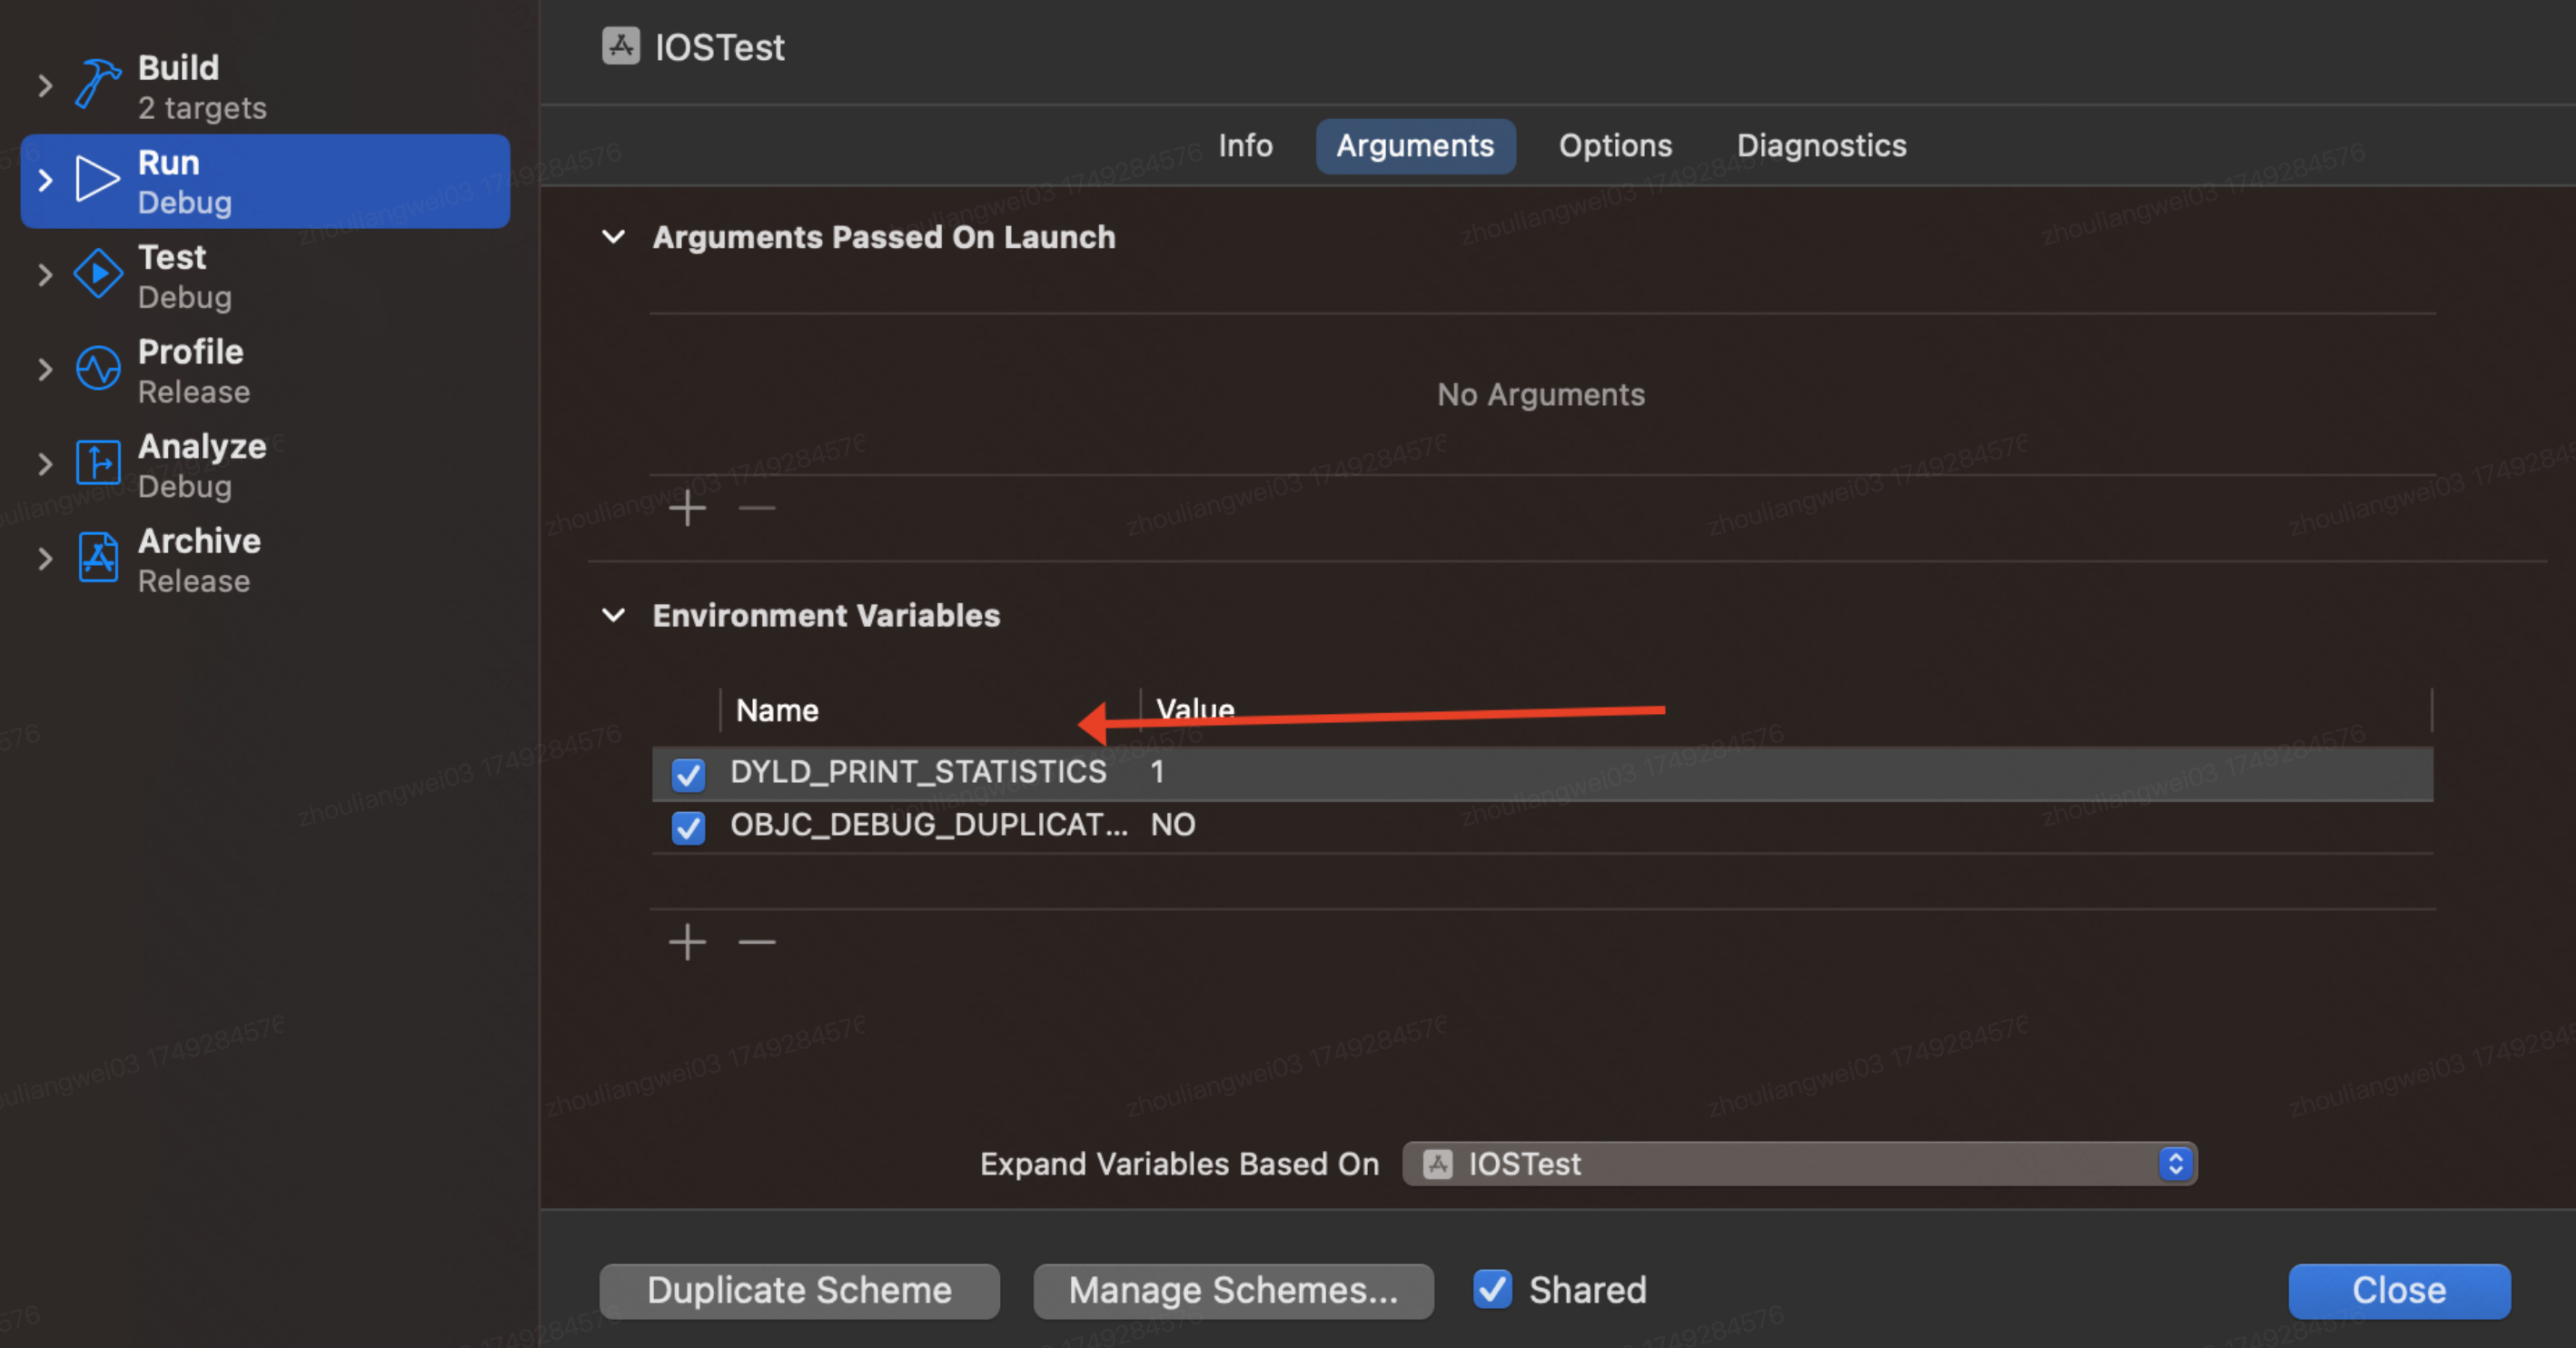Uncheck the OBJC_DEBUG_DUPLICAT variable checkbox

688,827
